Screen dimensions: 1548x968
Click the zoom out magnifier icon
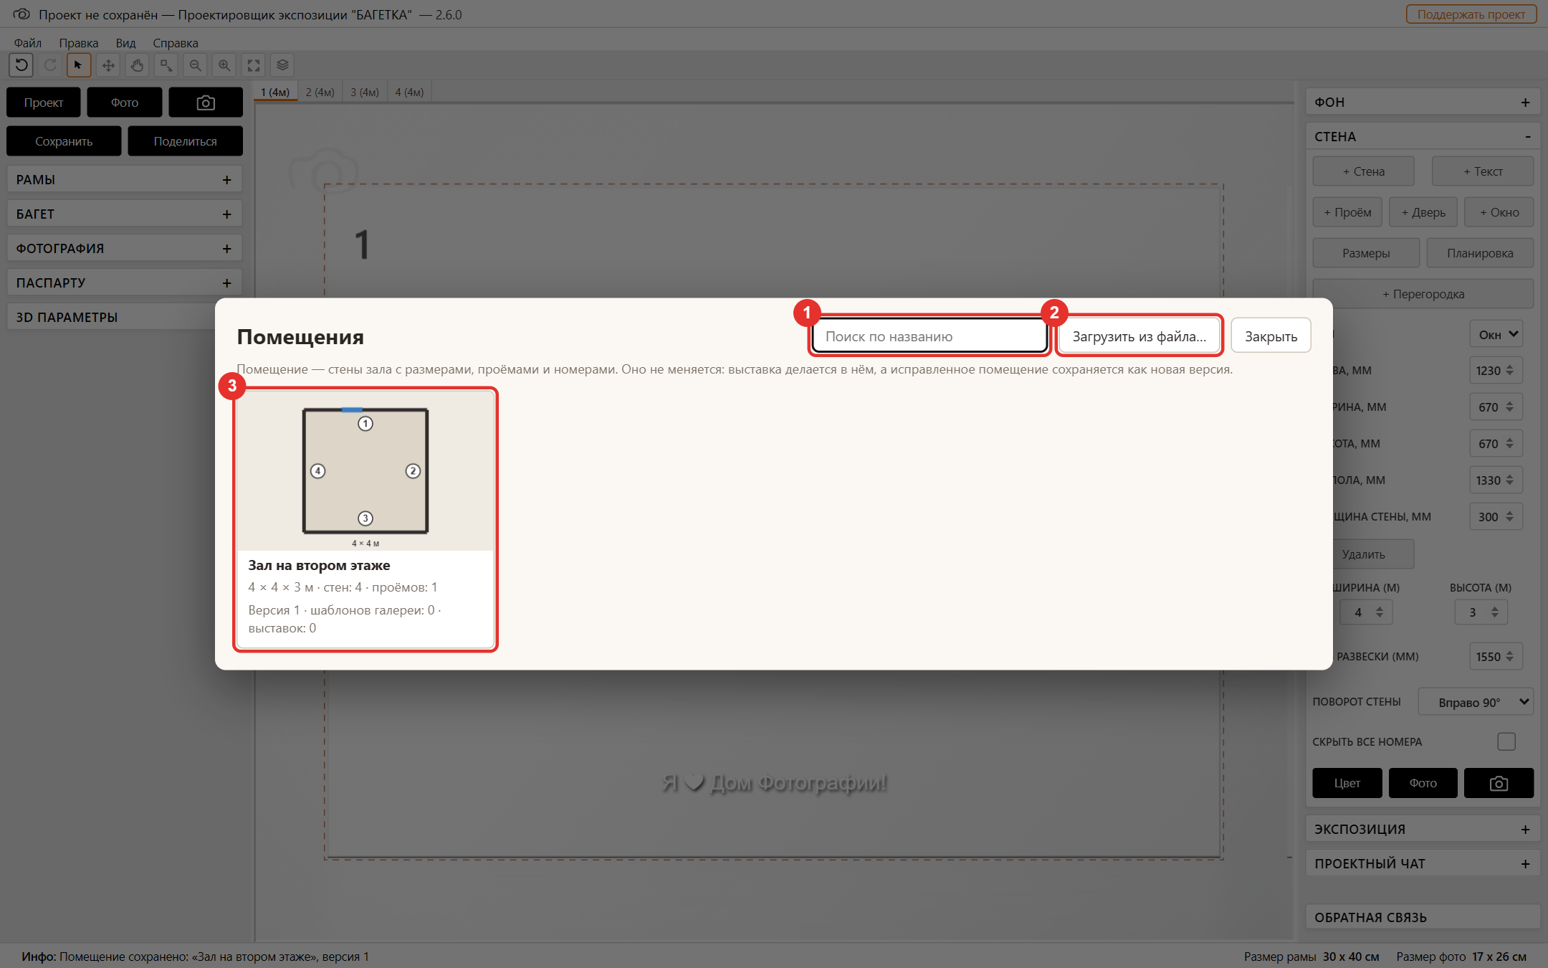195,65
